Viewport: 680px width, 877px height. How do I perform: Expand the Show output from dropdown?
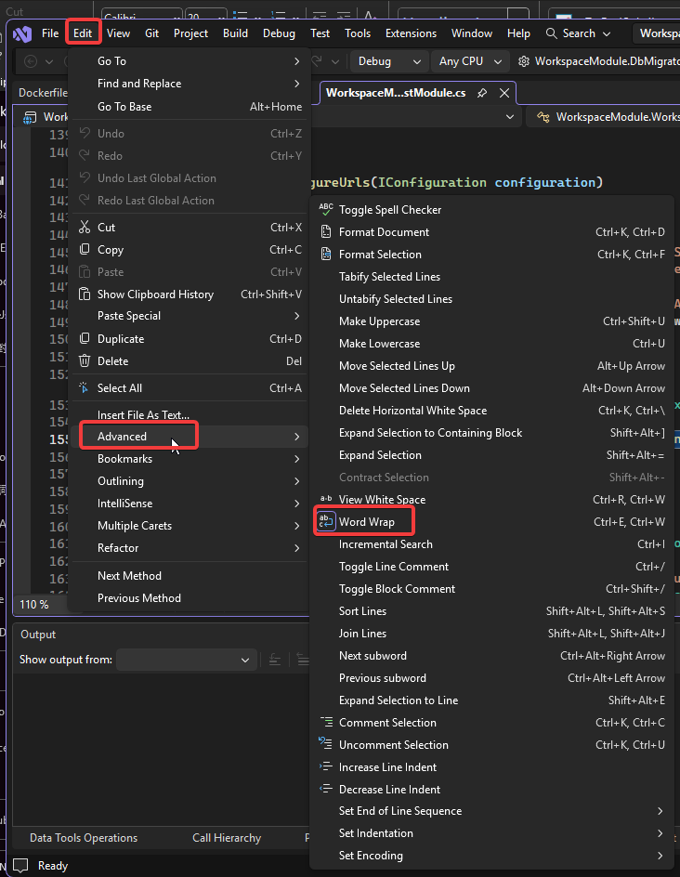186,660
